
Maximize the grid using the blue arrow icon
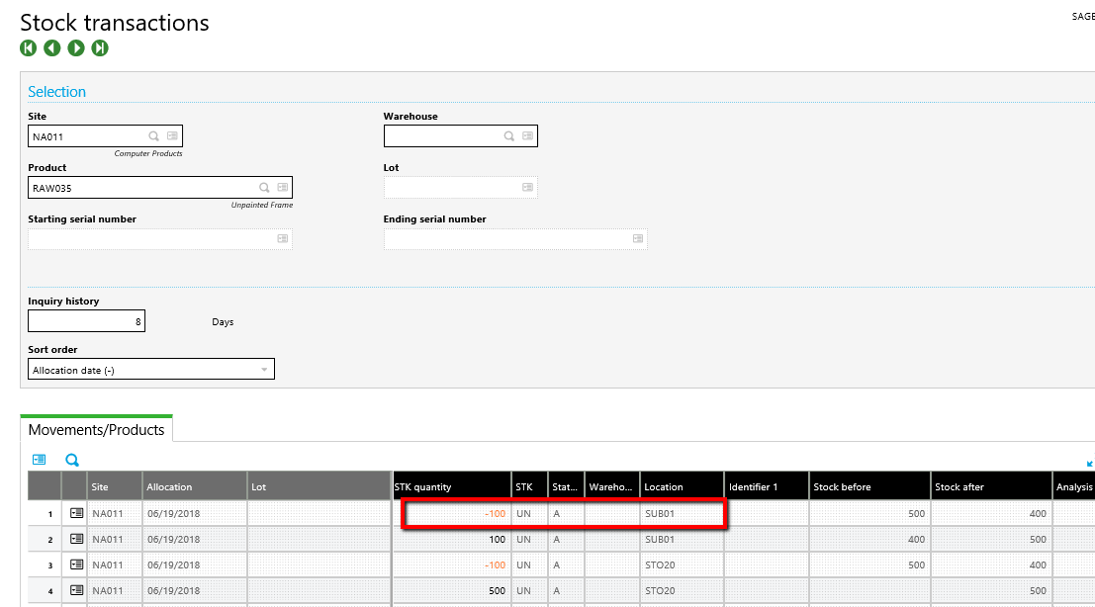pyautogui.click(x=1090, y=463)
